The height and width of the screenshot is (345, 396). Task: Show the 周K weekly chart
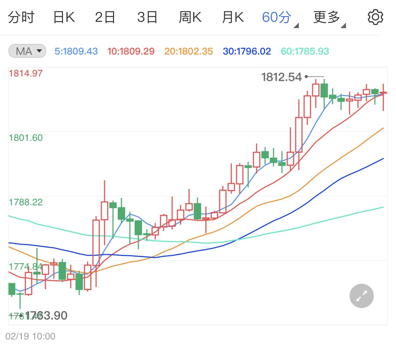(x=190, y=17)
